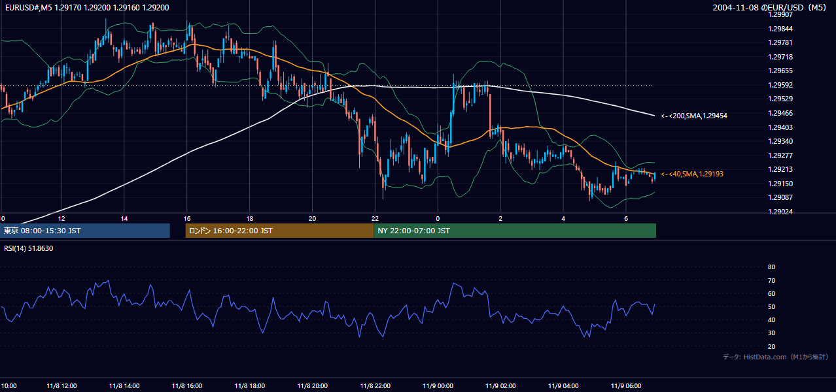
Task: Click the '<-<200,SMA,1.29454' moving average label
Action: (694, 116)
